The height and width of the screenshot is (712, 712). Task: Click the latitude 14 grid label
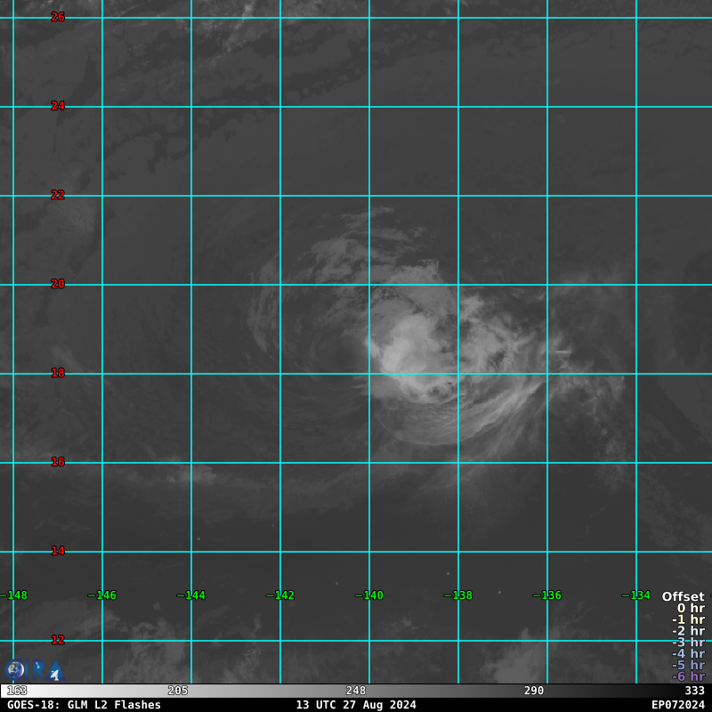tap(58, 551)
